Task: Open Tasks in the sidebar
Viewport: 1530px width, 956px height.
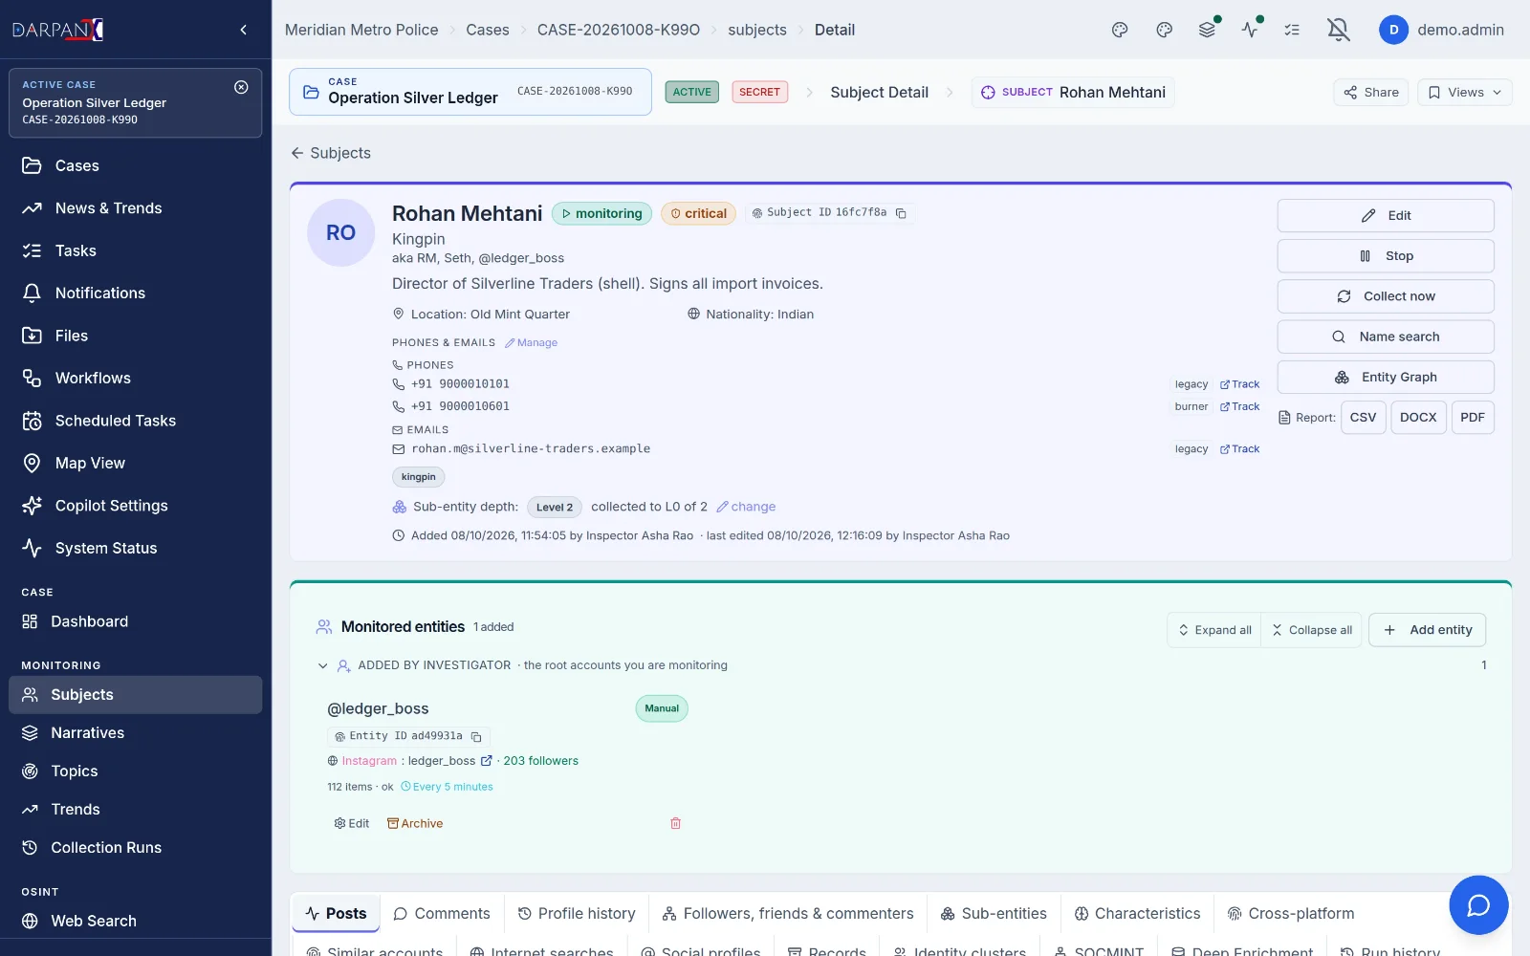Action: click(x=136, y=250)
